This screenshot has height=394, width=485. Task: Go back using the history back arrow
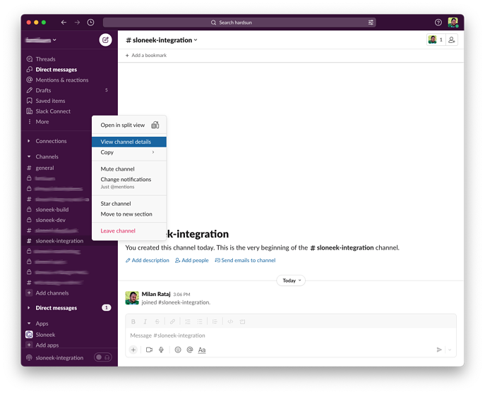(64, 23)
